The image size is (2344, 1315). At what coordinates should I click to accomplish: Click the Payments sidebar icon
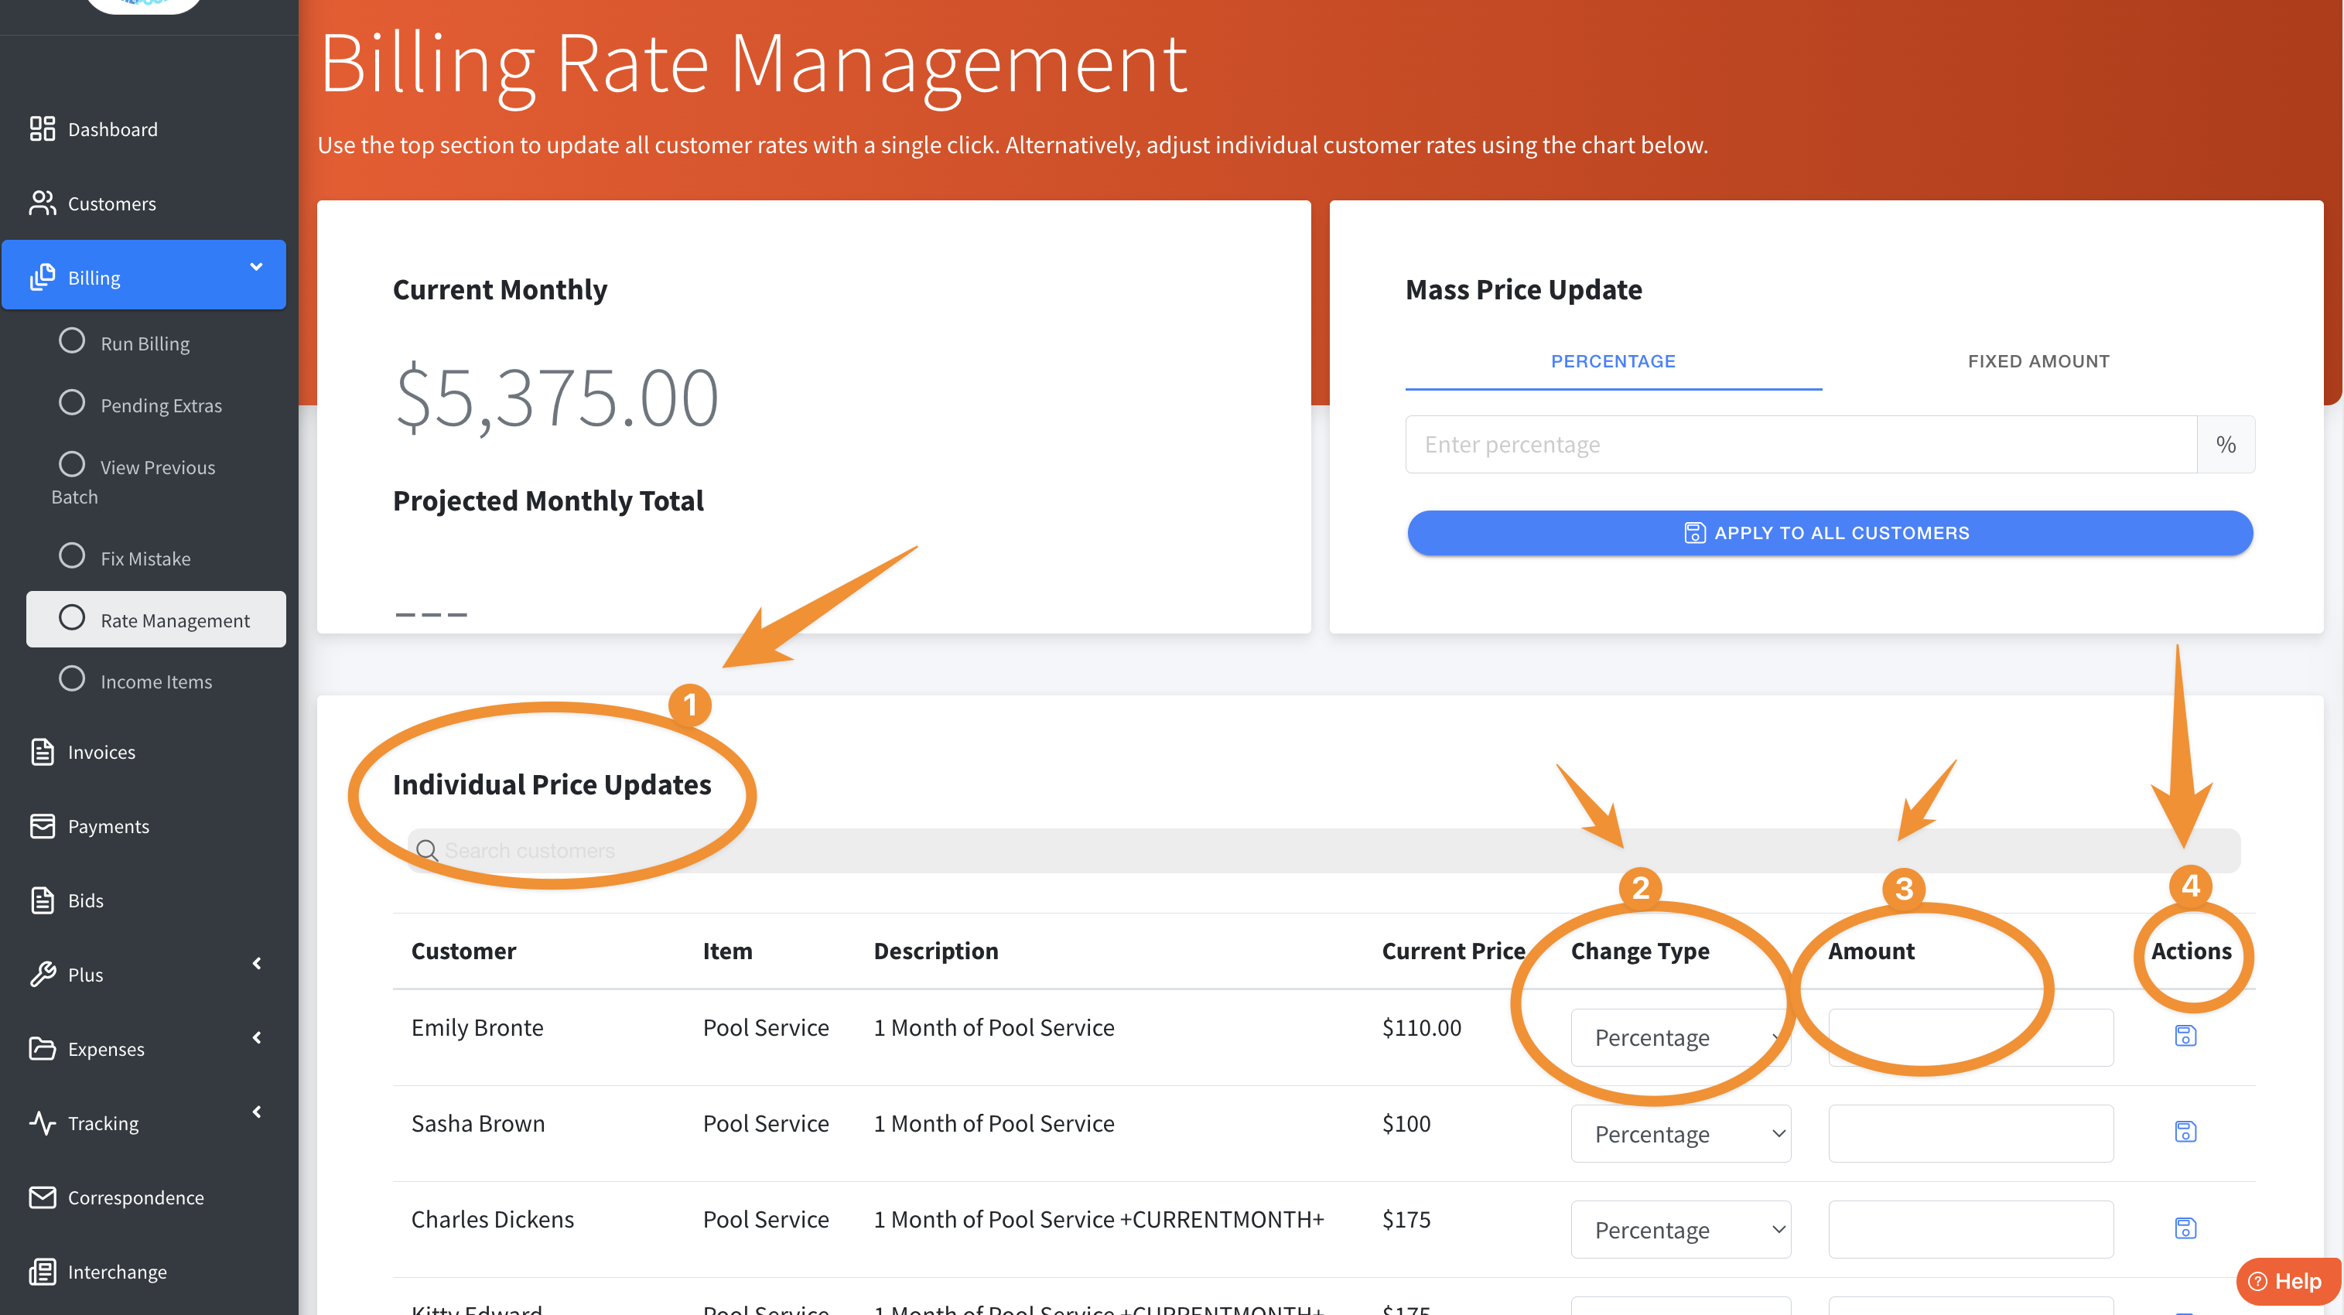(x=42, y=825)
